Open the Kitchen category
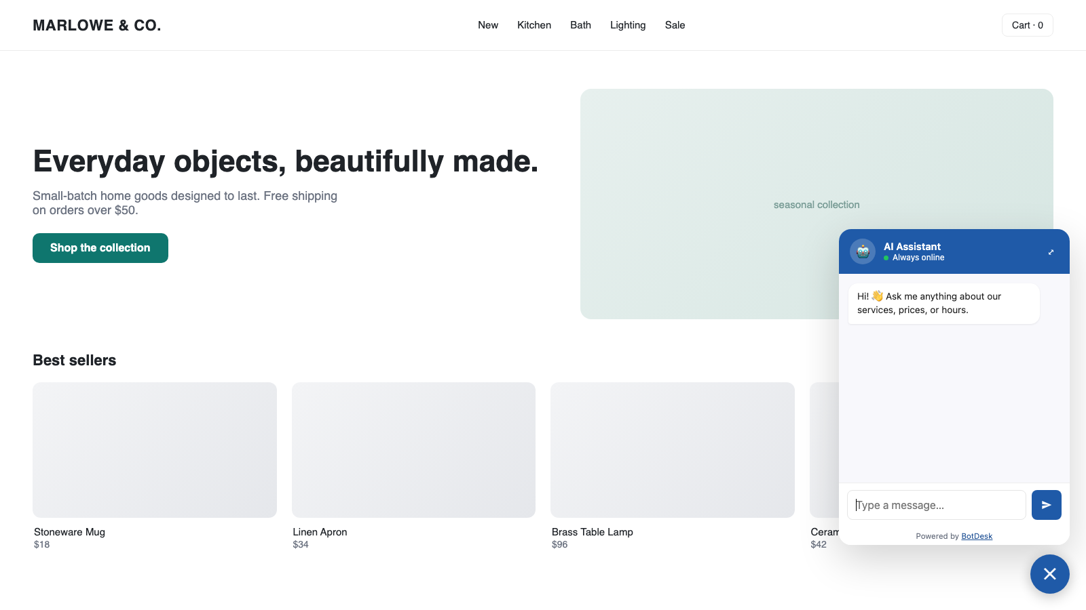 pyautogui.click(x=534, y=25)
